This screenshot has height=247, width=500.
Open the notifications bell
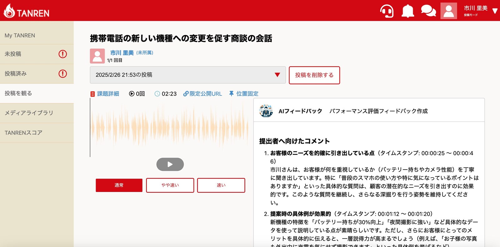point(408,11)
